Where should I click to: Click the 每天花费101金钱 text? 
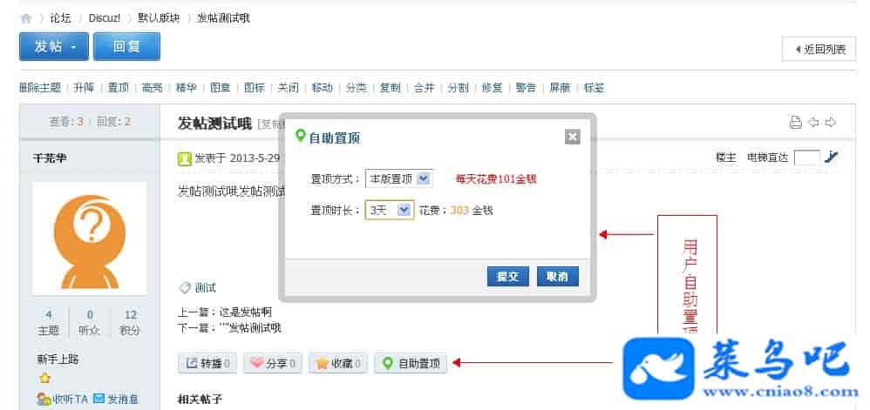497,179
